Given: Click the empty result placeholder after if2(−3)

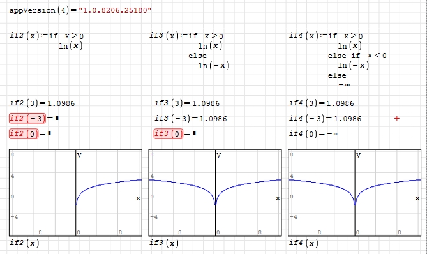Looking at the screenshot, I should [57, 118].
